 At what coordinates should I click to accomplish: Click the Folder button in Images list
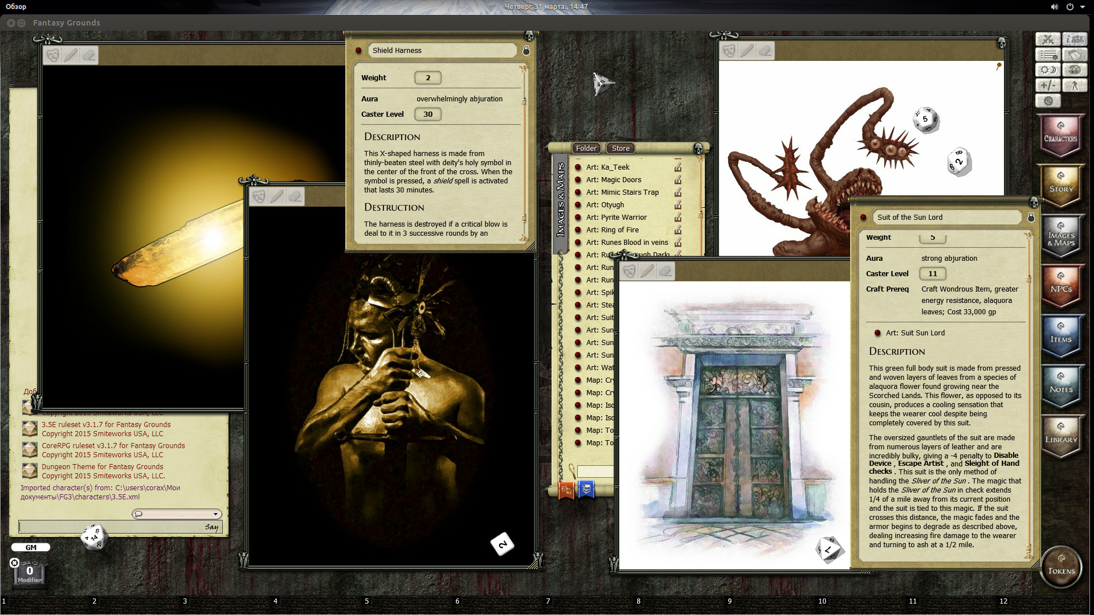pyautogui.click(x=586, y=149)
